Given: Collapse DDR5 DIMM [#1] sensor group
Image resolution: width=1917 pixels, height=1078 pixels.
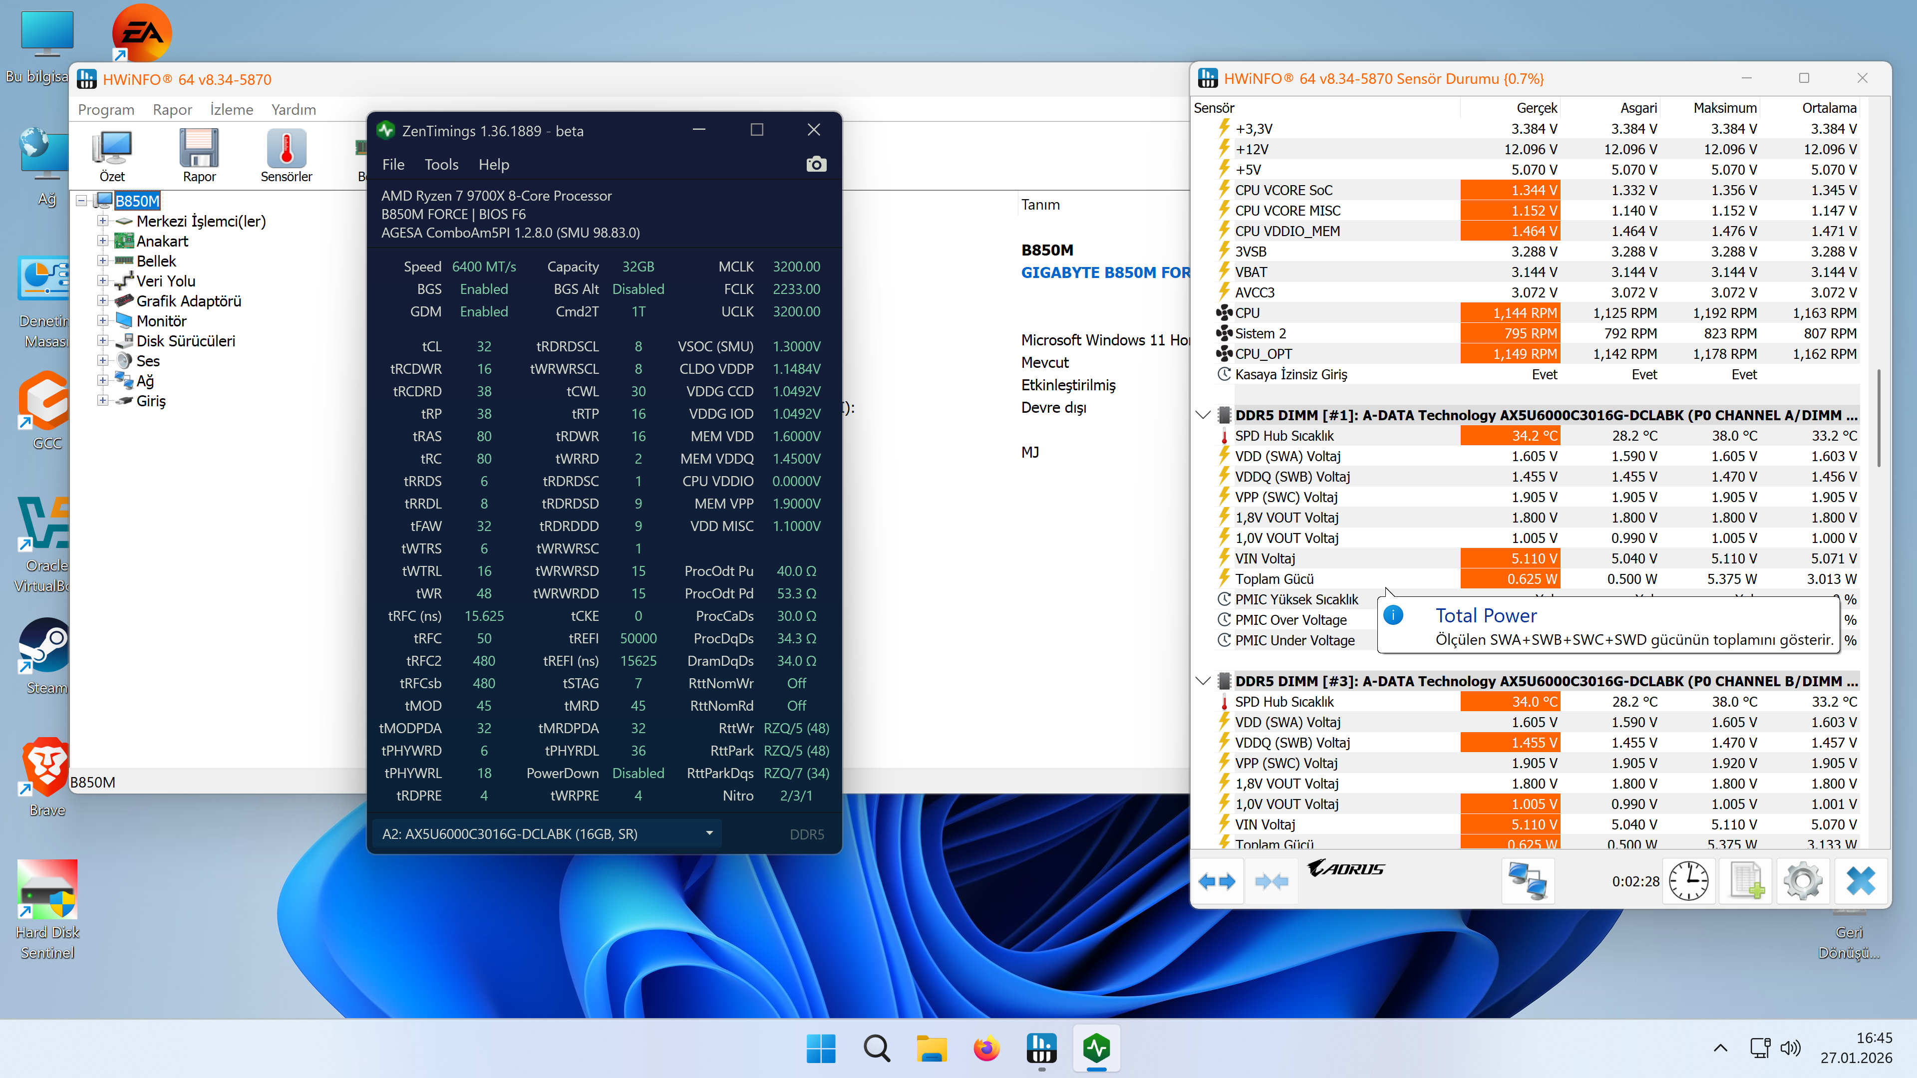Looking at the screenshot, I should (x=1203, y=415).
